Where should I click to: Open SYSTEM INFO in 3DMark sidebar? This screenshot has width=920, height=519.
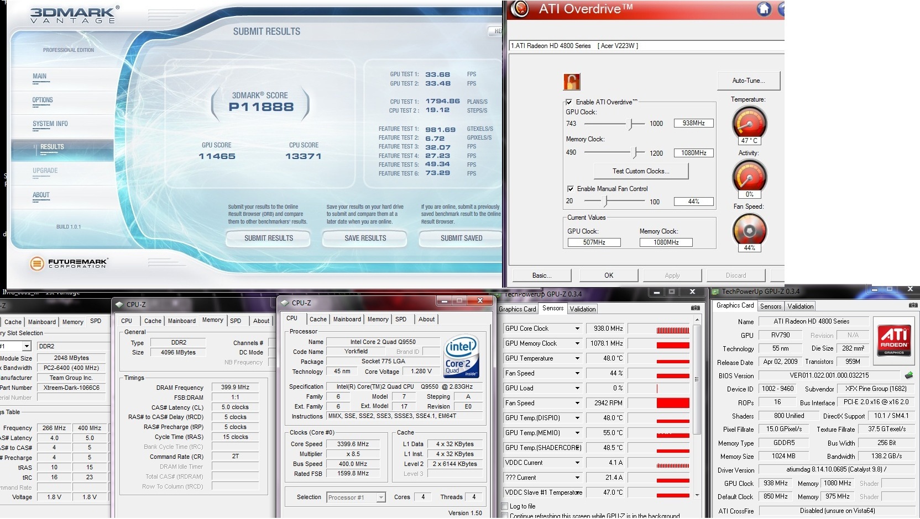[x=50, y=124]
